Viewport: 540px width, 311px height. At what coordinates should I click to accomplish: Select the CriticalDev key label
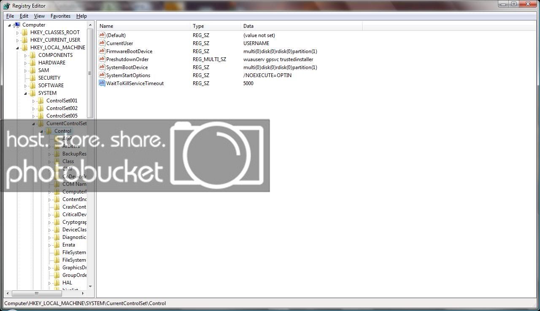click(74, 214)
